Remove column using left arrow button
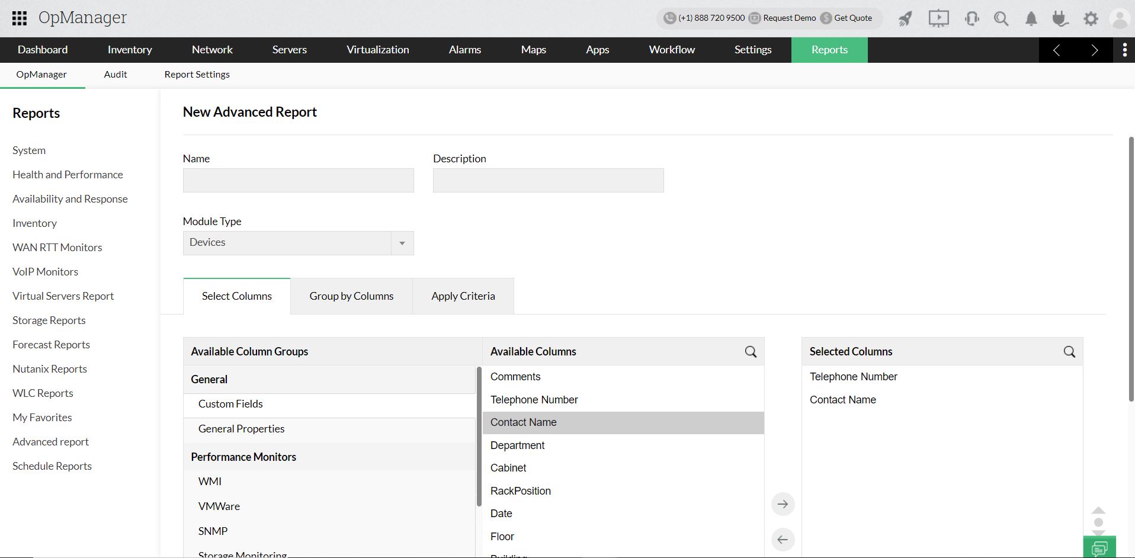1135x558 pixels. [783, 540]
